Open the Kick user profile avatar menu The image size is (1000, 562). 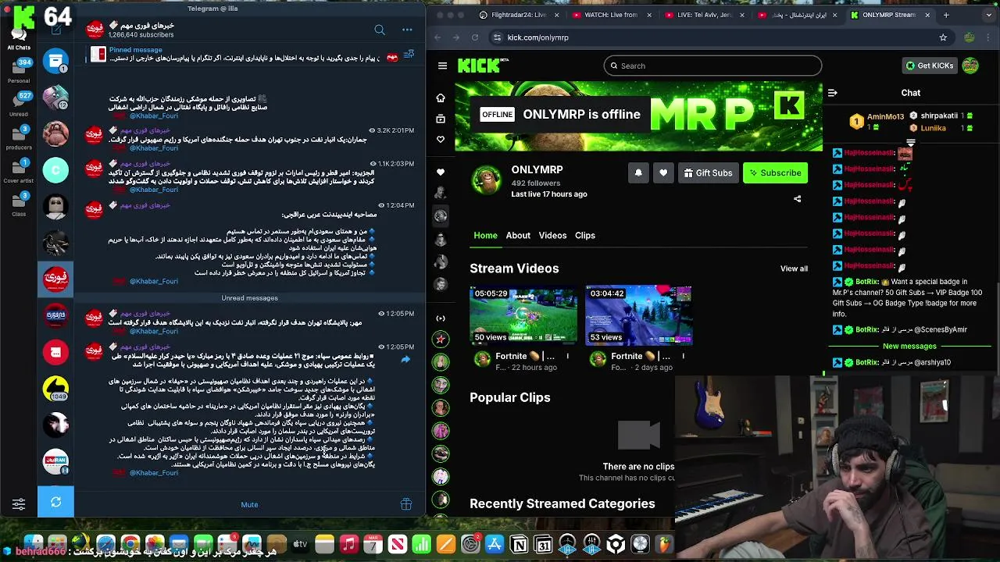click(970, 66)
